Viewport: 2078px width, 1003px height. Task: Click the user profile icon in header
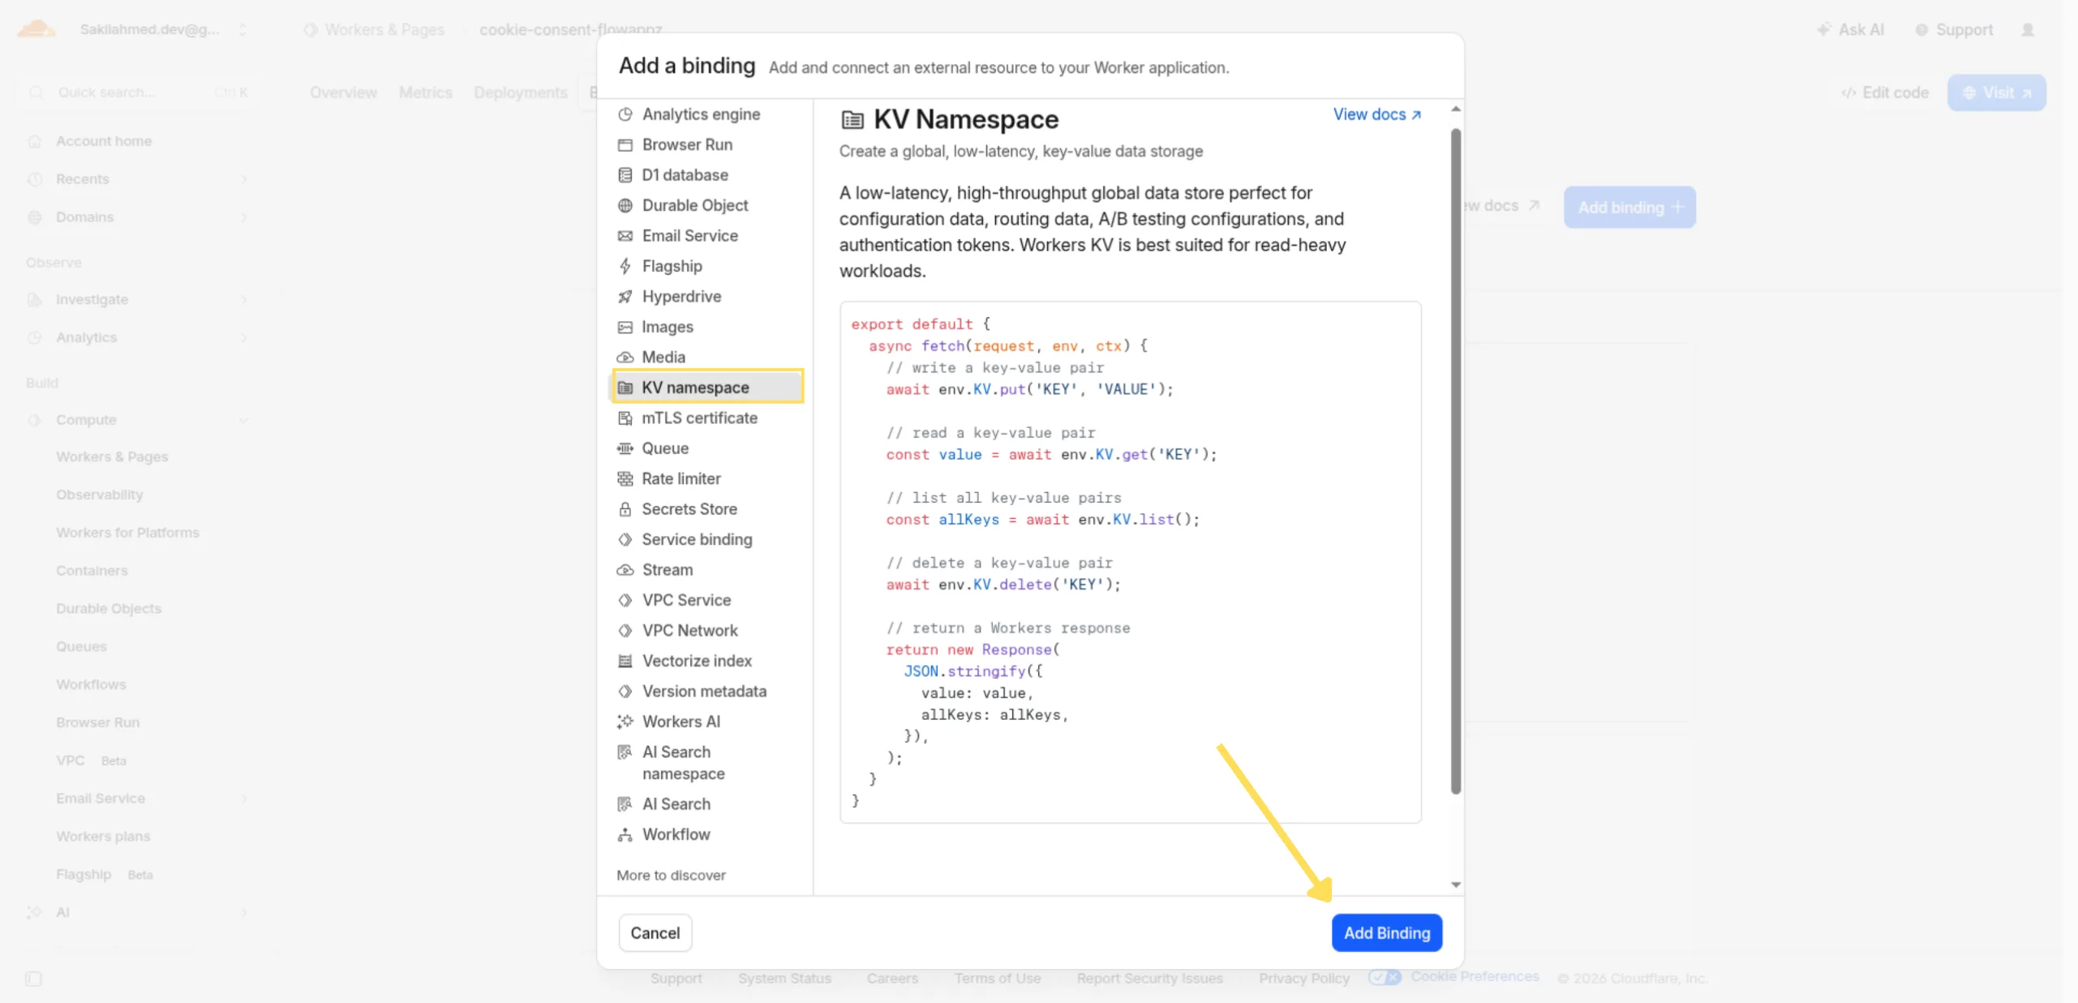coord(2028,30)
